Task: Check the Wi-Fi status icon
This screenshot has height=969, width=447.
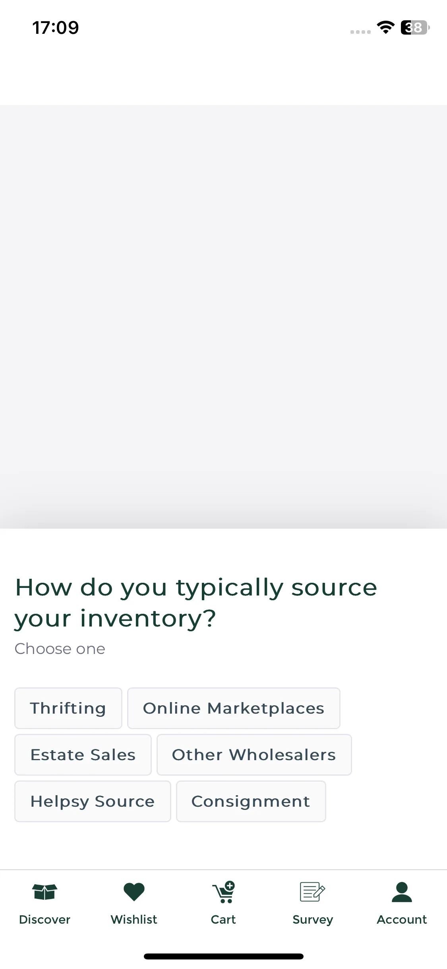Action: [385, 27]
